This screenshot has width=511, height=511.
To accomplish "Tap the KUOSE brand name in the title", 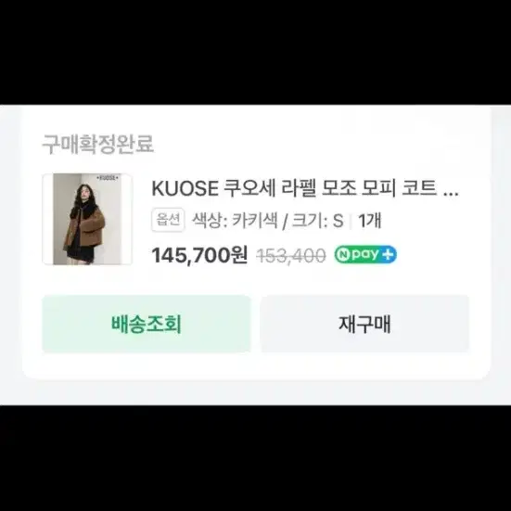I will [185, 188].
